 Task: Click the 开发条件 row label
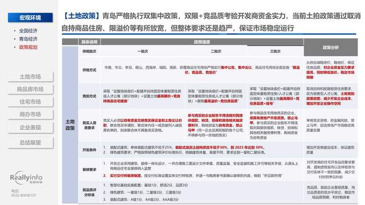(89, 150)
